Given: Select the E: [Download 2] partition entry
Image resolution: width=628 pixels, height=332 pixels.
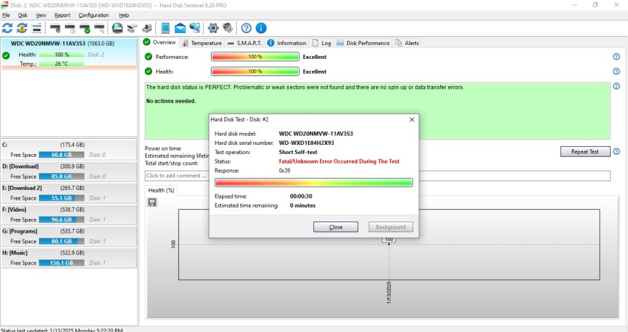Looking at the screenshot, I should [x=69, y=192].
